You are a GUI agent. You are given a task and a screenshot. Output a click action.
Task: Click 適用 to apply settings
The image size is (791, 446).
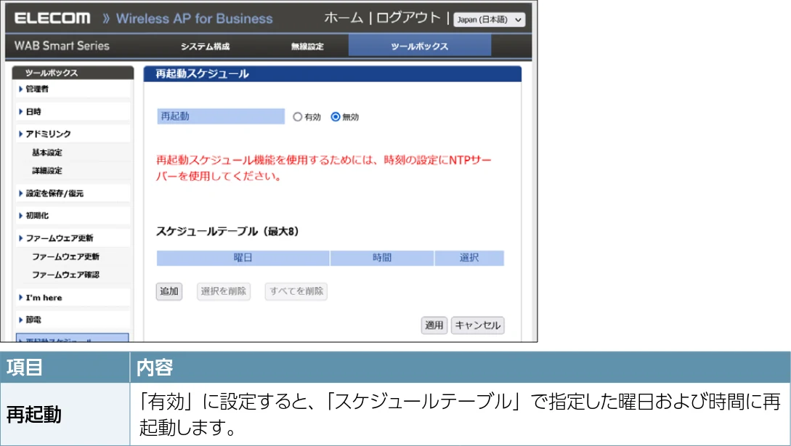point(434,325)
